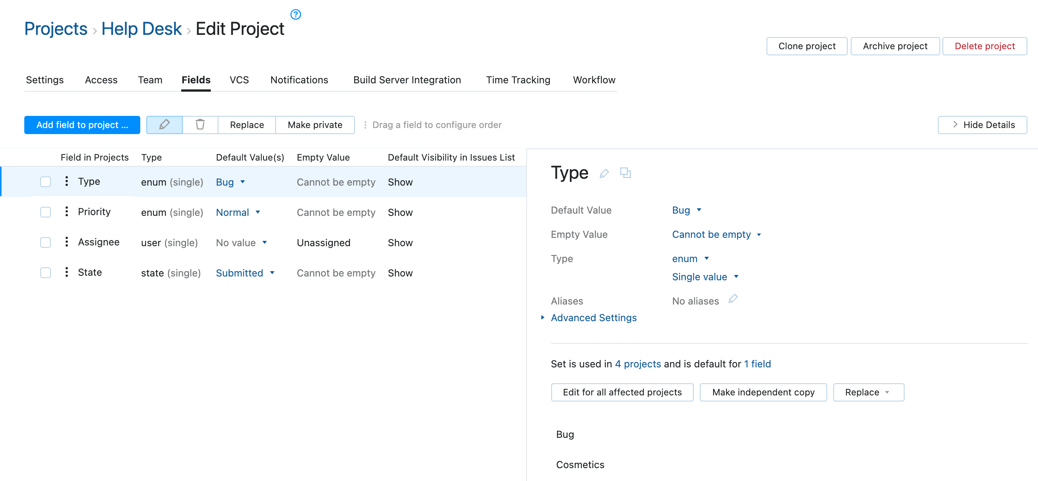
Task: Check the checkbox for the Type field row
Action: pos(45,181)
